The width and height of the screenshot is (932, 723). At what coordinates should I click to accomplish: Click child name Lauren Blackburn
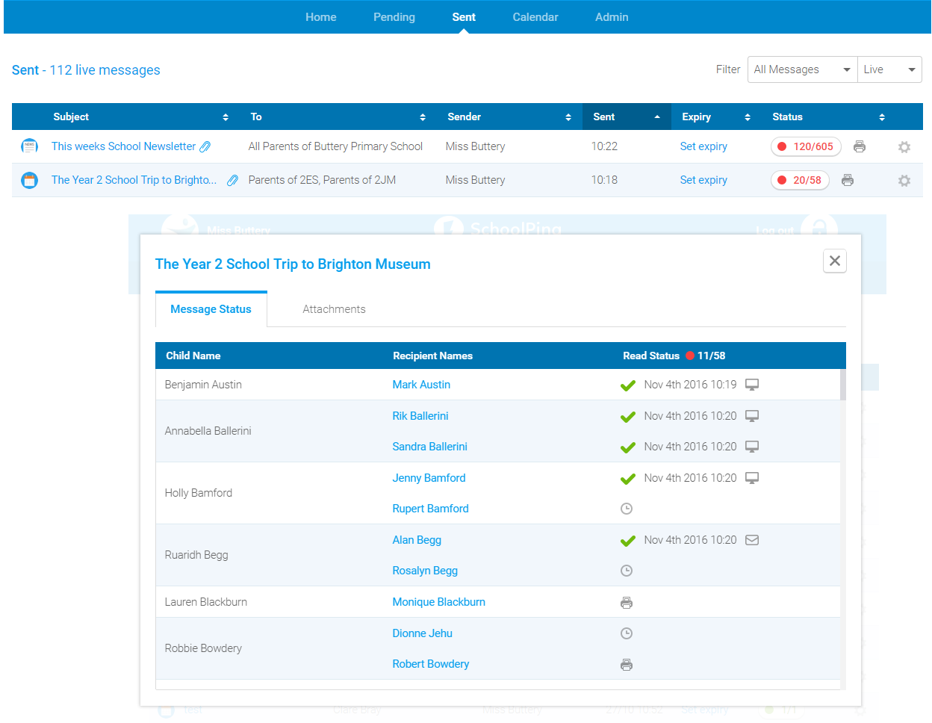click(x=206, y=602)
